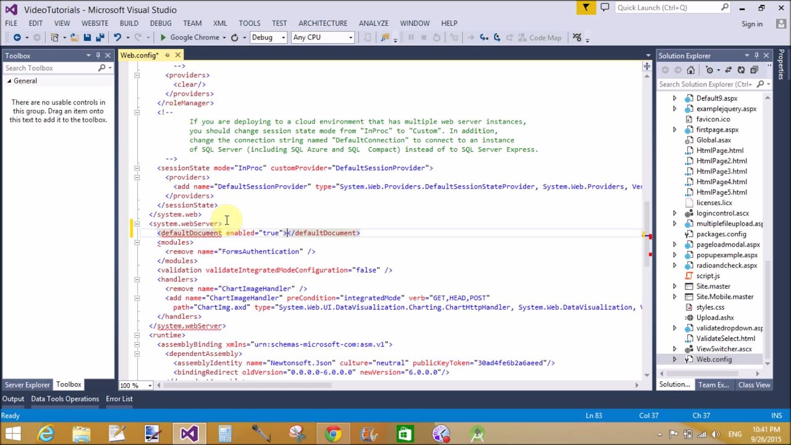Expand the Site.master tree node

(x=674, y=286)
